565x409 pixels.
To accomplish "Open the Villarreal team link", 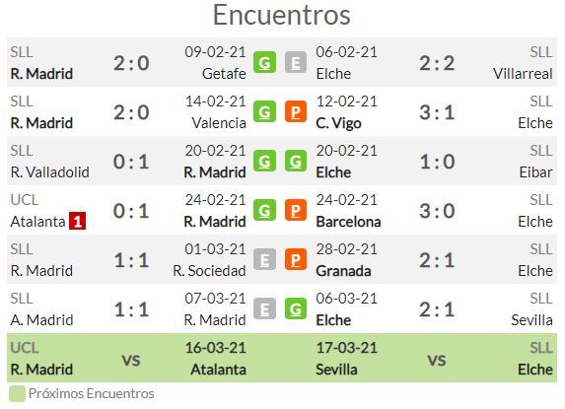I will click(x=523, y=74).
